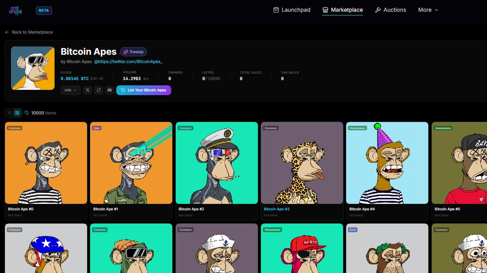Click the BETA badge
Image resolution: width=487 pixels, height=273 pixels.
click(44, 11)
